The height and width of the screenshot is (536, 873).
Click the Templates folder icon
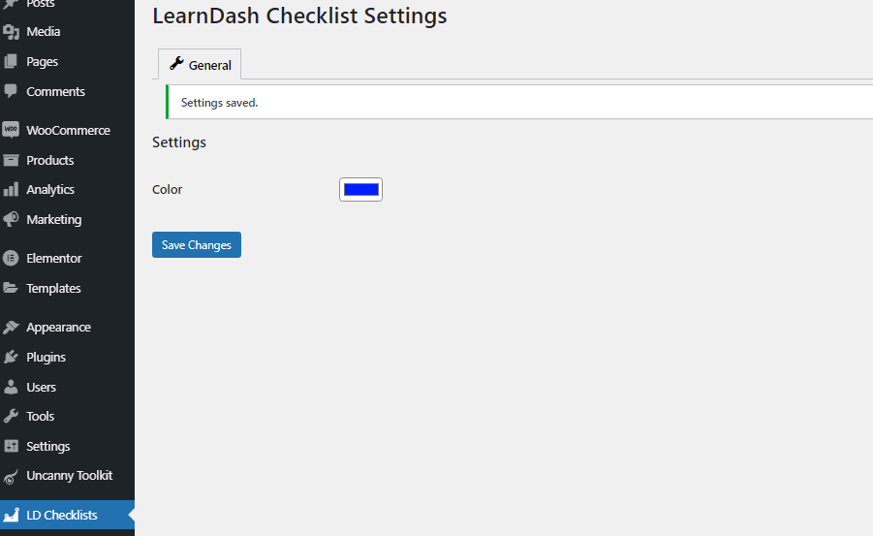coord(11,288)
